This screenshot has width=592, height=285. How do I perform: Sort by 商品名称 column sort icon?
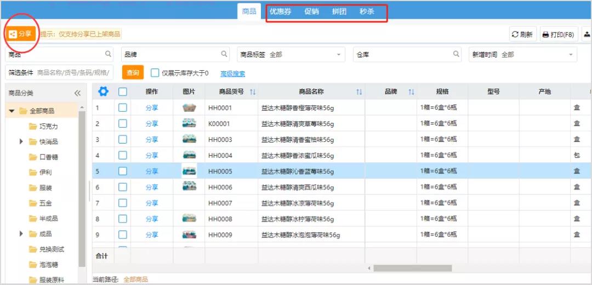coord(359,92)
